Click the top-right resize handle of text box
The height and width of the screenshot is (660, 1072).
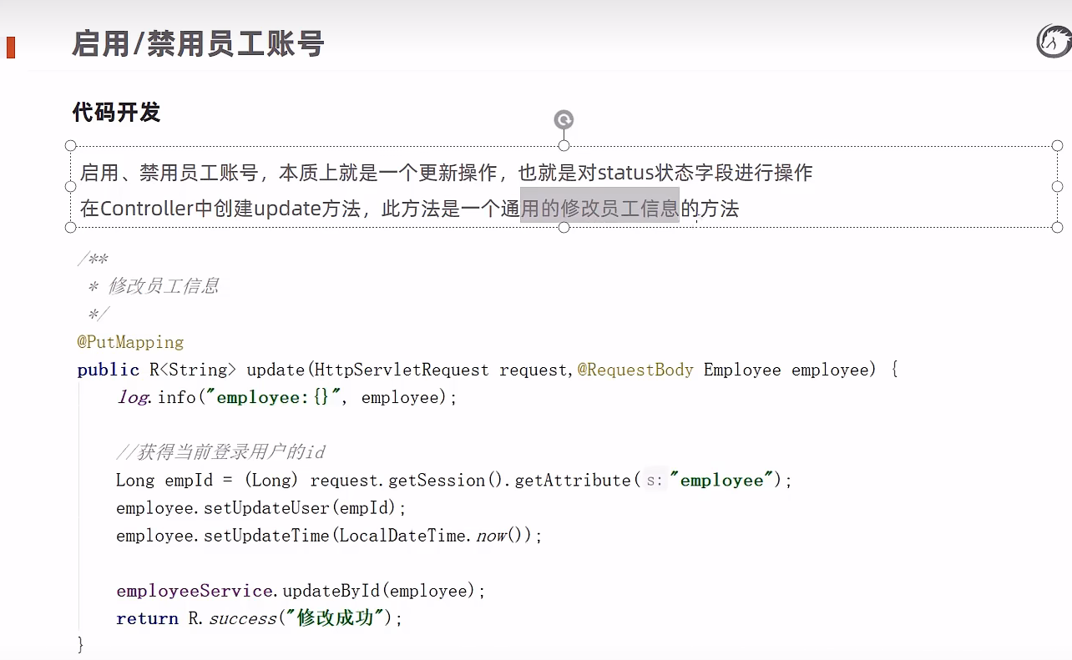1058,145
